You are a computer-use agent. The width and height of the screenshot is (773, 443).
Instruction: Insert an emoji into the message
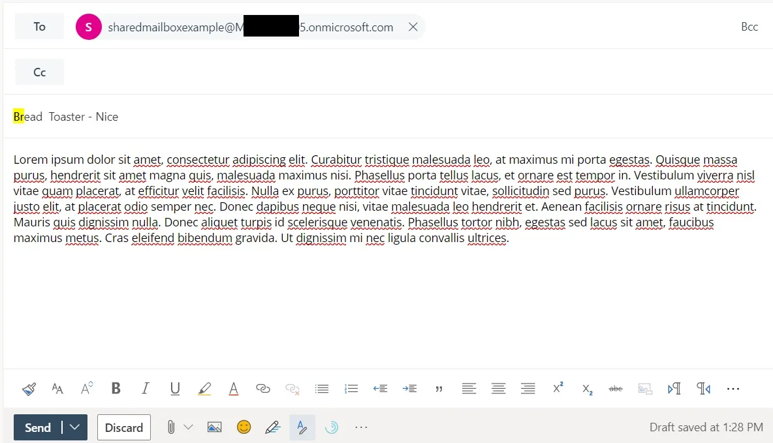[244, 427]
